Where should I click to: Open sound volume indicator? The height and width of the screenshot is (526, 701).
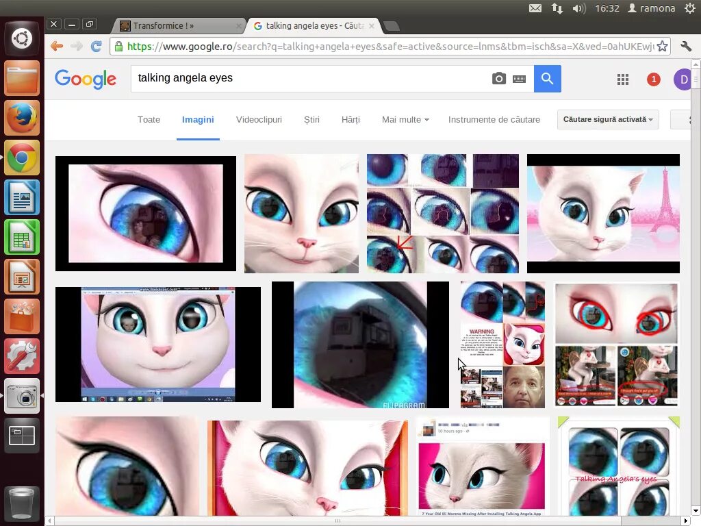coord(578,8)
